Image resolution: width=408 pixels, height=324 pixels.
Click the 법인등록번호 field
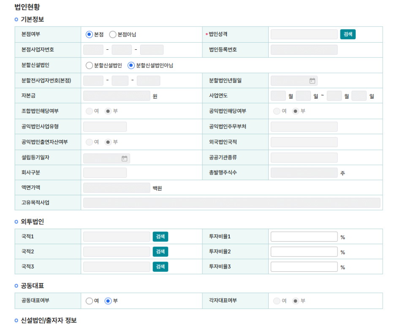pos(304,50)
